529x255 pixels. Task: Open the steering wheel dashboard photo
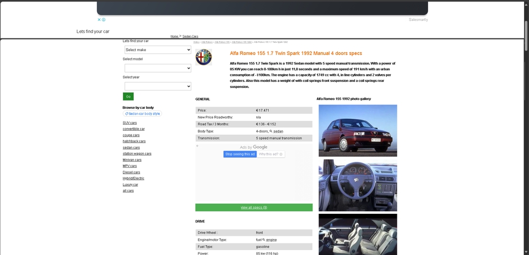[358, 185]
